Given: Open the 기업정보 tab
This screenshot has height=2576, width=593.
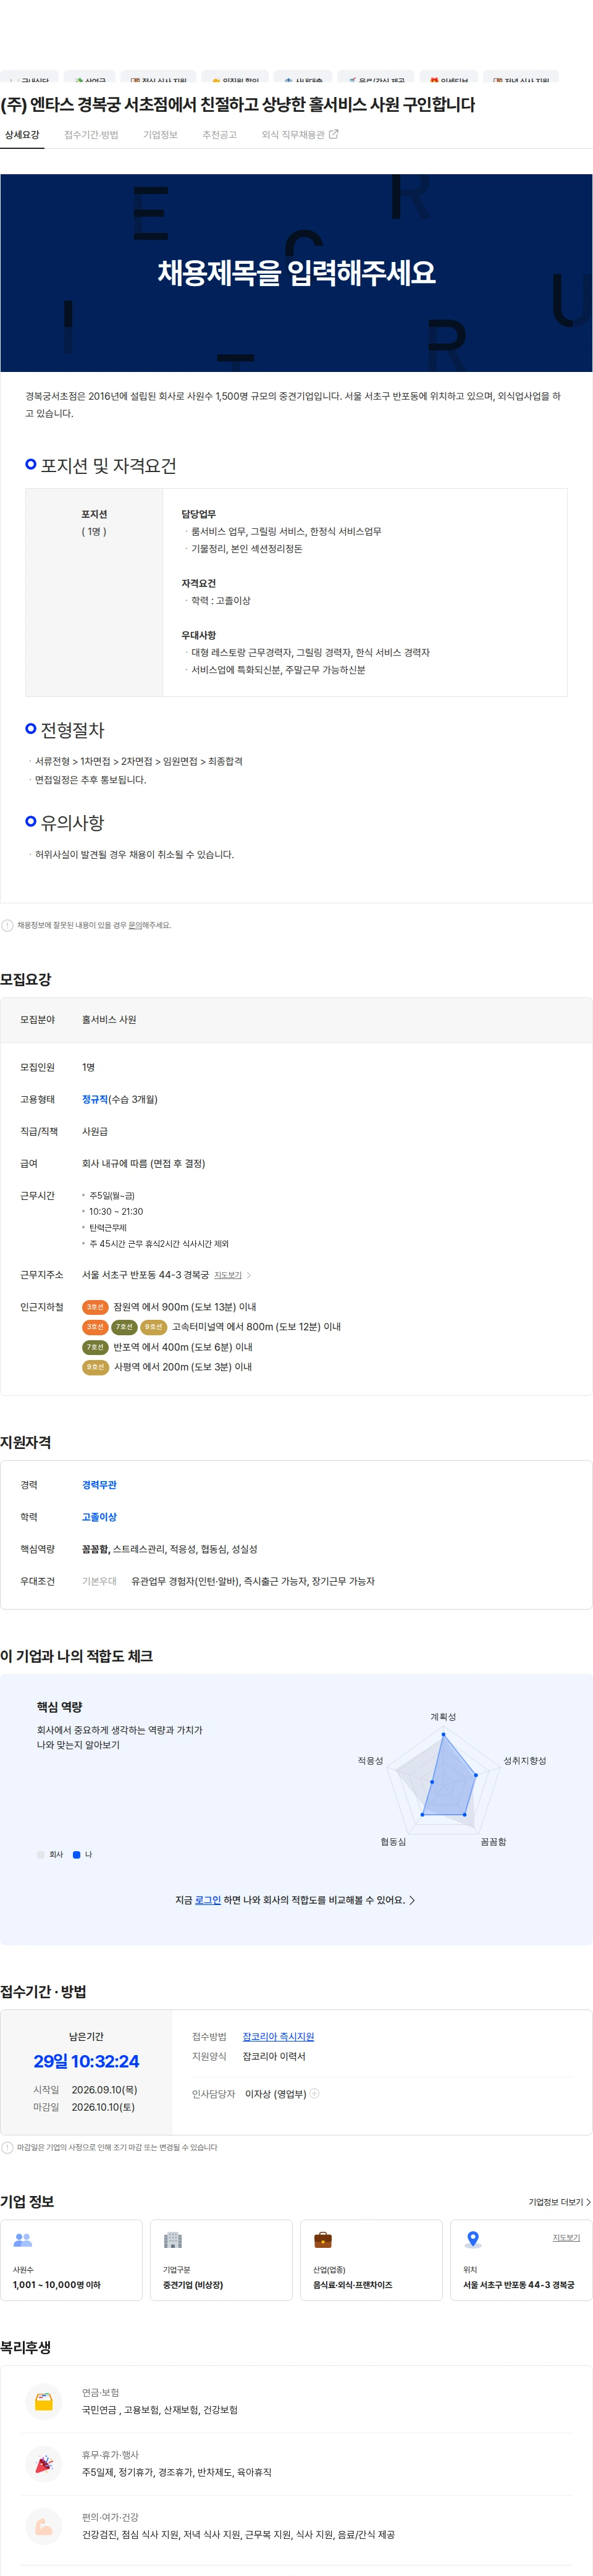Looking at the screenshot, I should tap(160, 134).
